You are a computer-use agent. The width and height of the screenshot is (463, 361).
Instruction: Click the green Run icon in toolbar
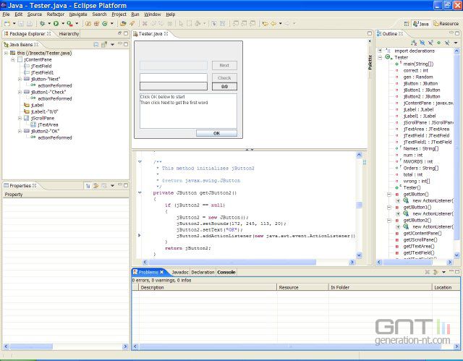tap(56, 23)
